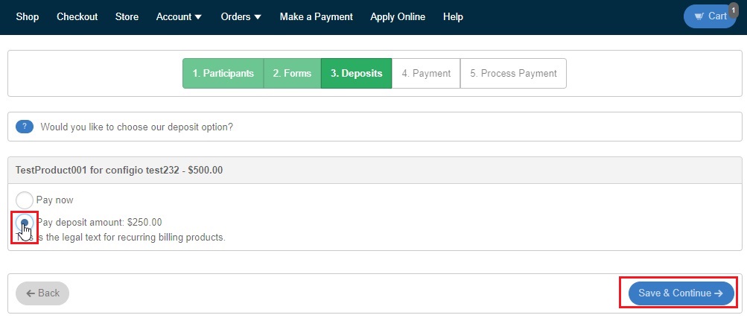Click the cart item count badge
Viewport: 747px width, 318px height.
pyautogui.click(x=733, y=10)
